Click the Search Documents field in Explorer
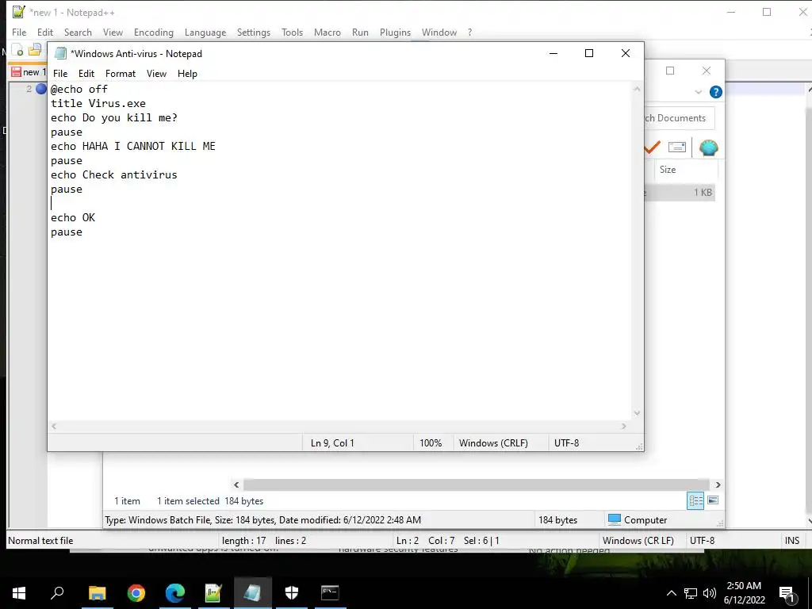 click(680, 118)
